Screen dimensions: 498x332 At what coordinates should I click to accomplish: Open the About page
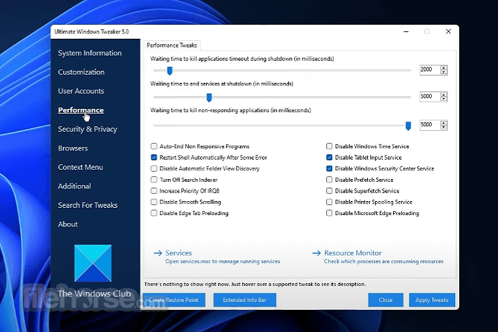point(68,224)
